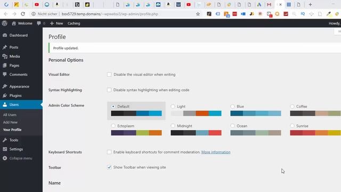Select the Light color scheme radio
Screen dimensions: 341x192
(173, 107)
